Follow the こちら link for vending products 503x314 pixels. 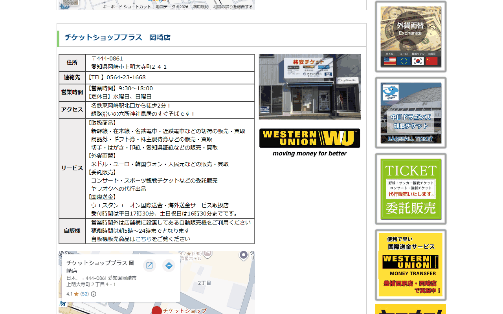(143, 239)
